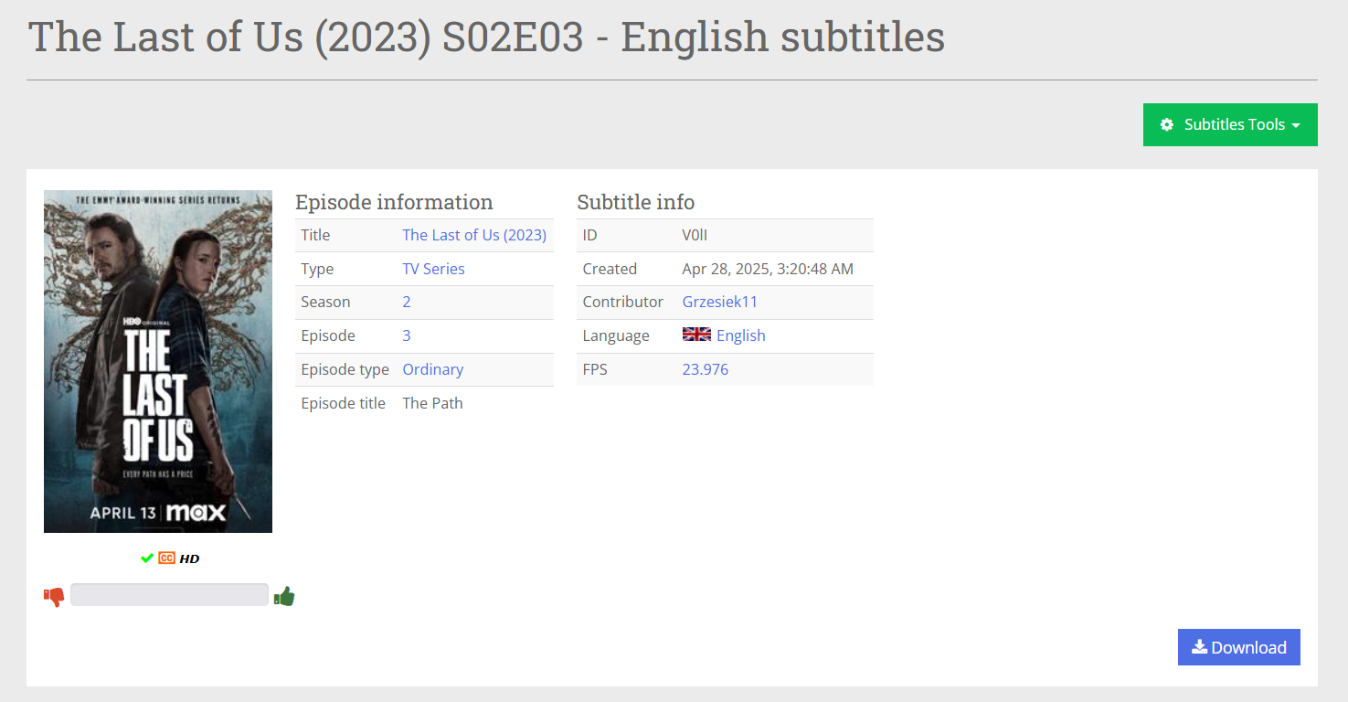Open The Last of Us (2023) title link

[x=474, y=235]
